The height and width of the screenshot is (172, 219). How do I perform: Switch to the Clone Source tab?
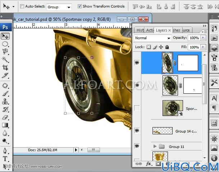[187, 30]
